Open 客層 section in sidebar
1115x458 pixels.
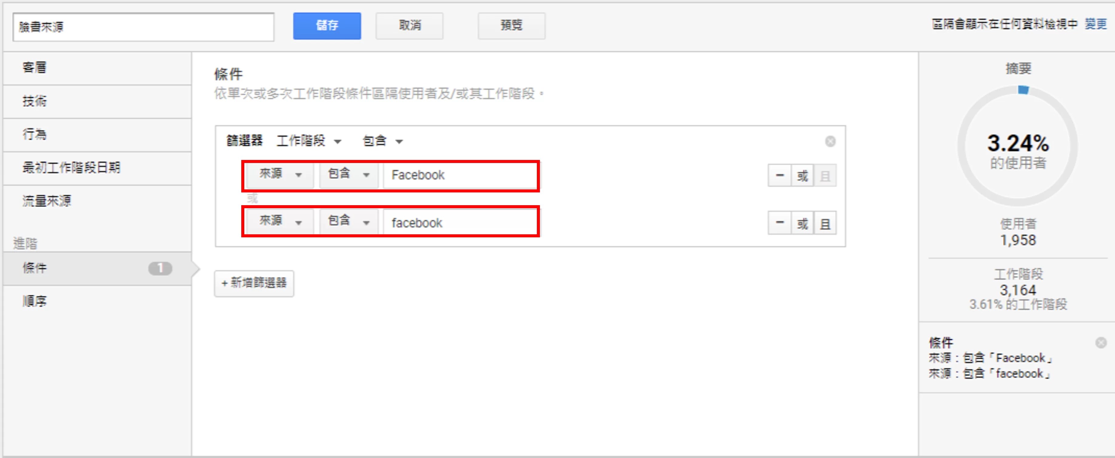[x=35, y=67]
